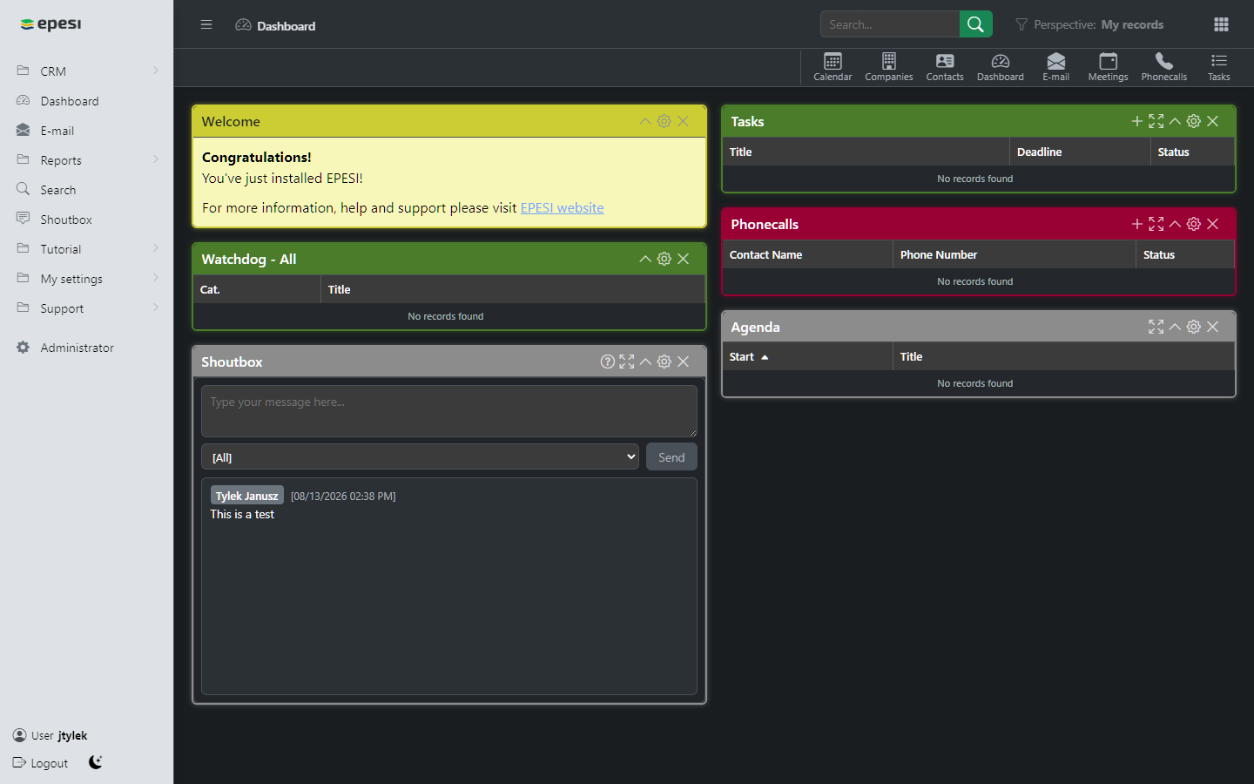Follow the EPESI website link

coord(562,207)
